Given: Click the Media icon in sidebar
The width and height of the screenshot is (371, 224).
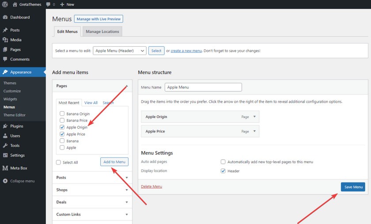Looking at the screenshot, I should 5,40.
